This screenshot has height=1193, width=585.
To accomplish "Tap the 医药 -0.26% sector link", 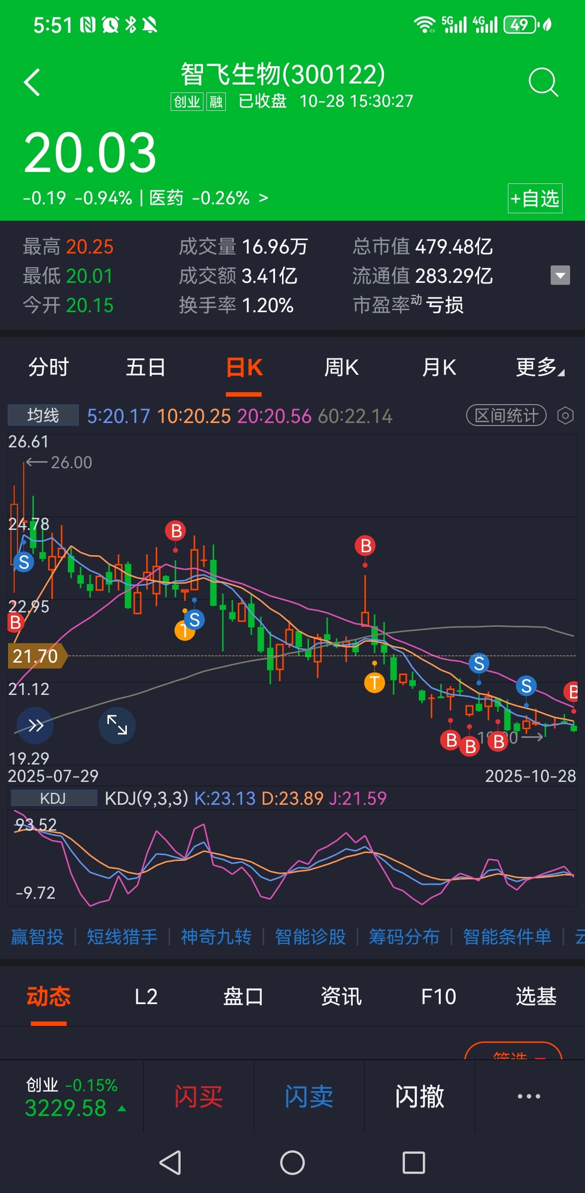I will (x=208, y=198).
